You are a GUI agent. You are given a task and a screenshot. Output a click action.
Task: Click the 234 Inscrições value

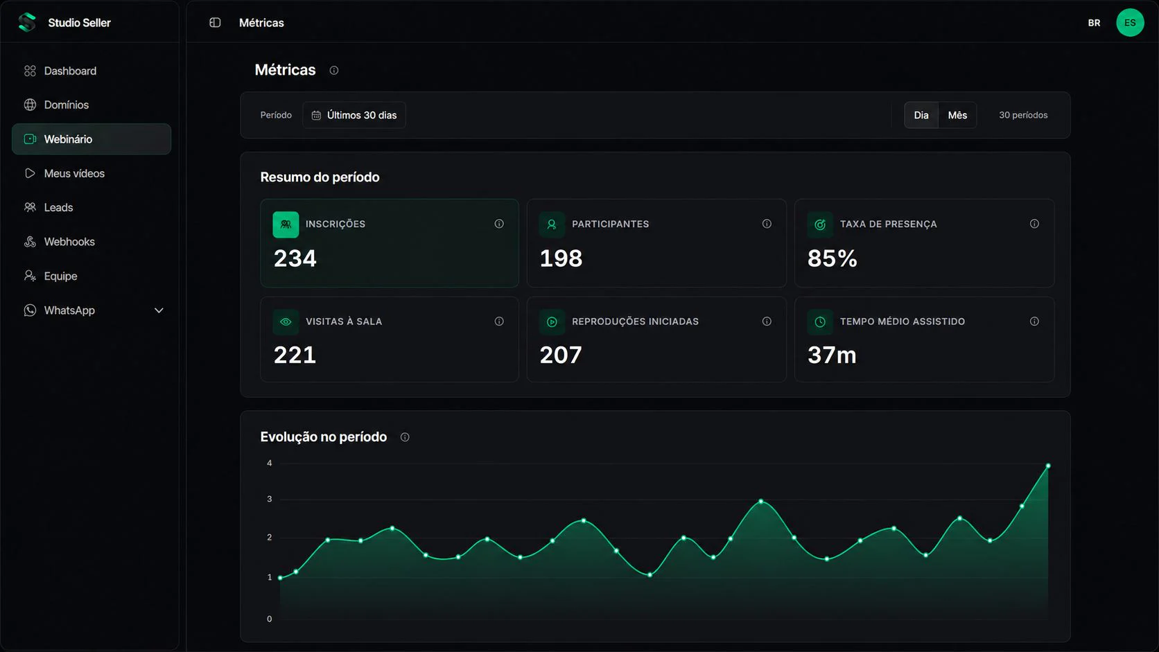coord(295,258)
